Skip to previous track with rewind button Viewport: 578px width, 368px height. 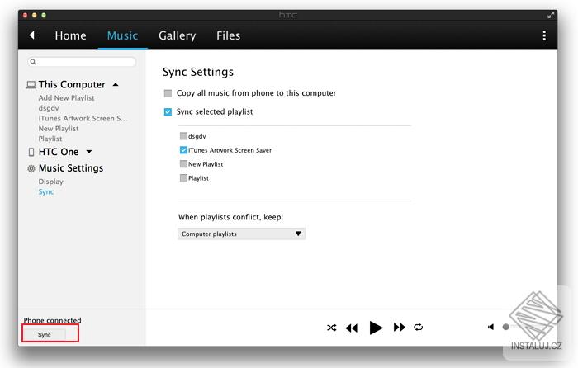tap(352, 328)
